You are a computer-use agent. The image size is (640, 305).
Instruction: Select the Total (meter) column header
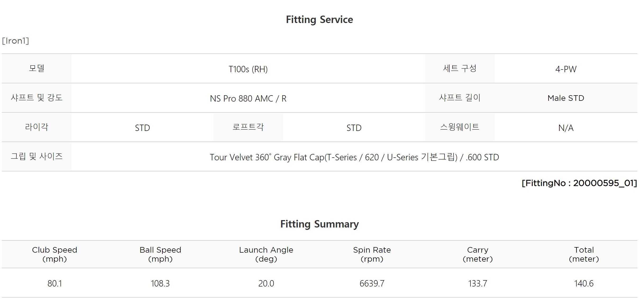(584, 254)
